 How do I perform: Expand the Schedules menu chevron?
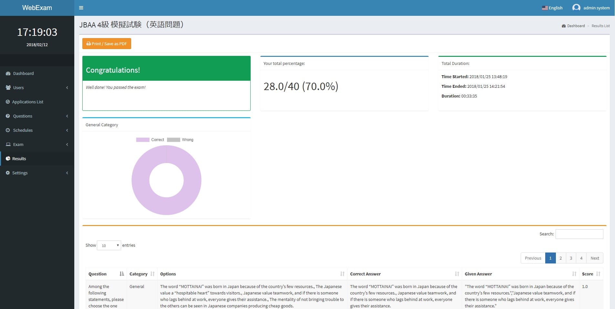pos(67,130)
